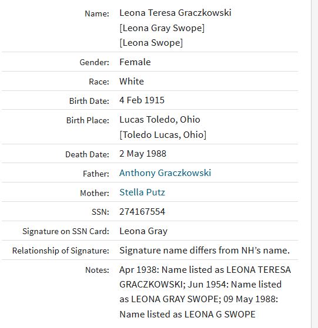Click the alternate name [Leona Swope]
Screen dimensions: 318x328
(x=151, y=43)
